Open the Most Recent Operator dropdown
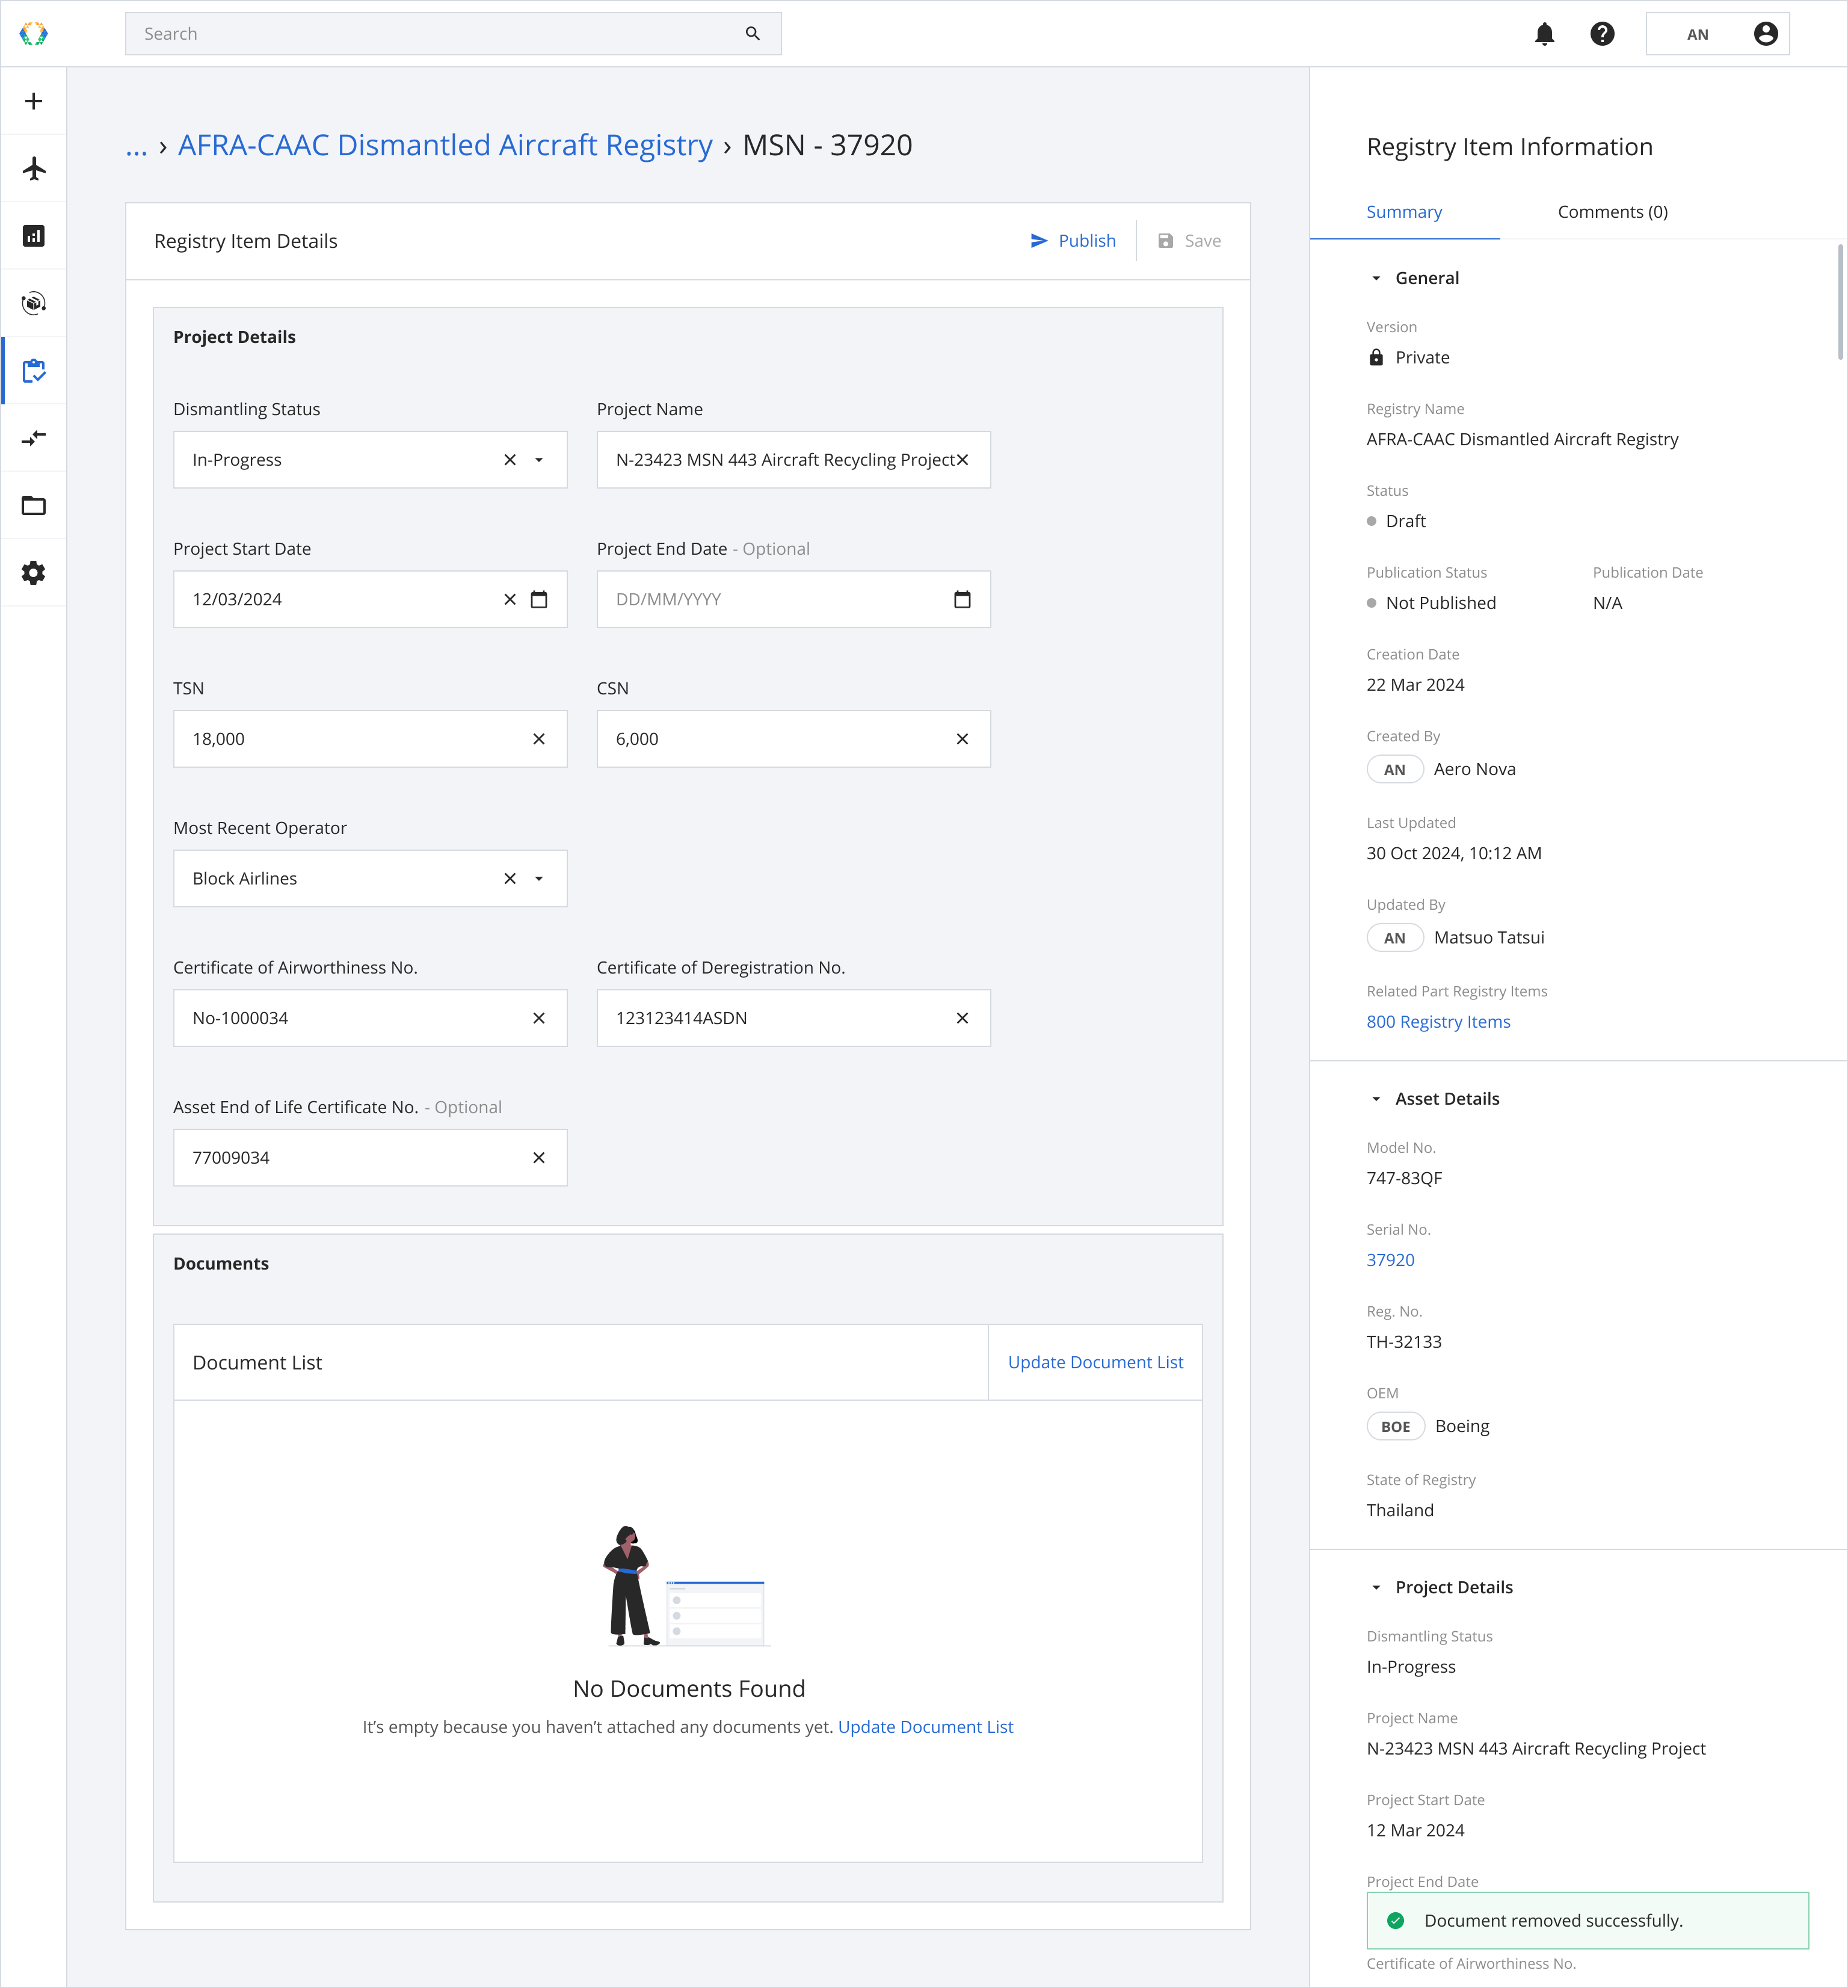 [x=539, y=879]
